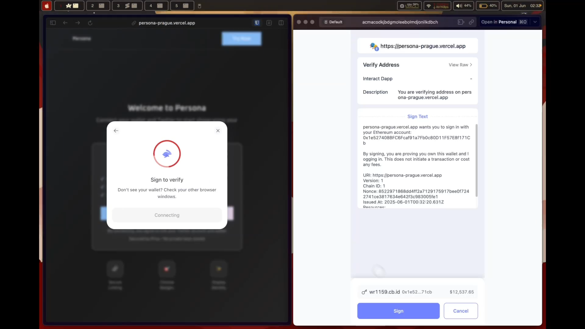
Task: Click the 0x1e52...71cb short address
Action: pos(417,292)
